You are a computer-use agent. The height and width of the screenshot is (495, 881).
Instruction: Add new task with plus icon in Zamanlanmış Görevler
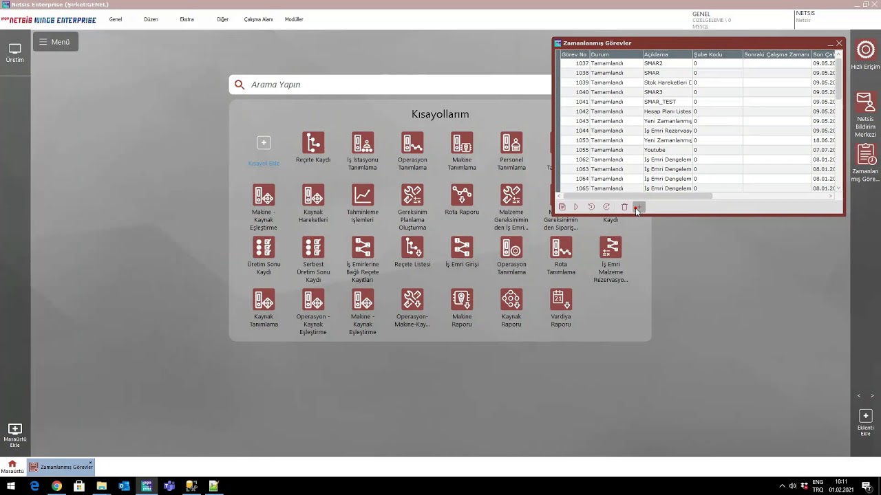click(639, 207)
